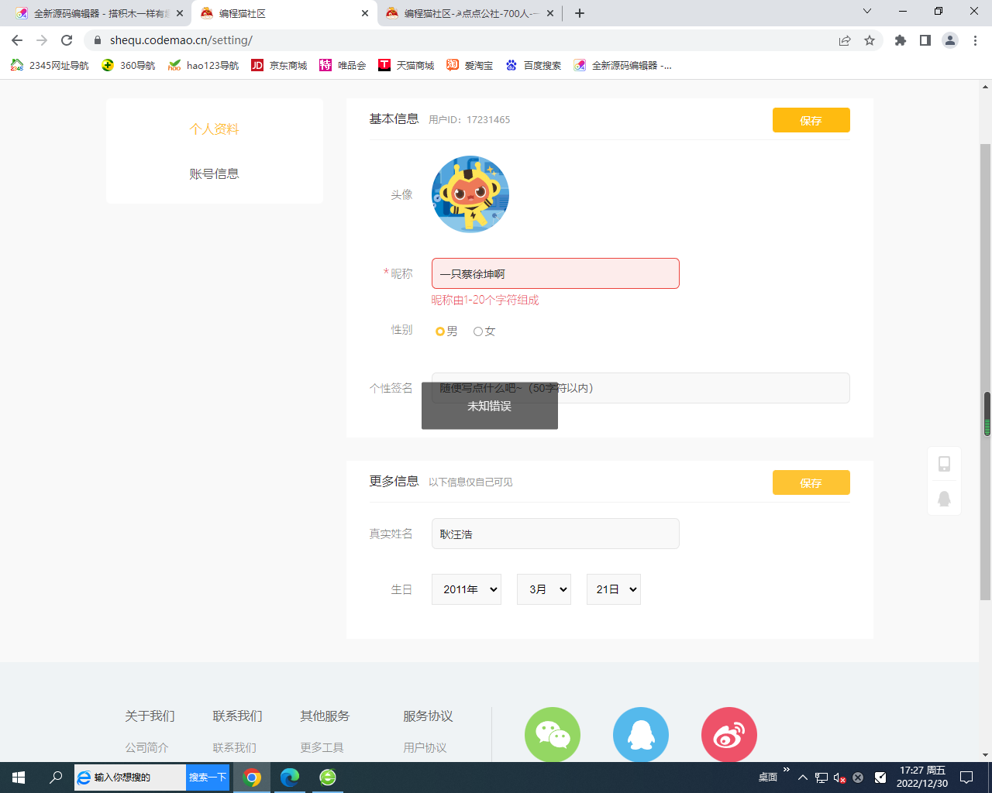This screenshot has height=793, width=992.
Task: Click the green WeChat circle icon
Action: coord(553,735)
